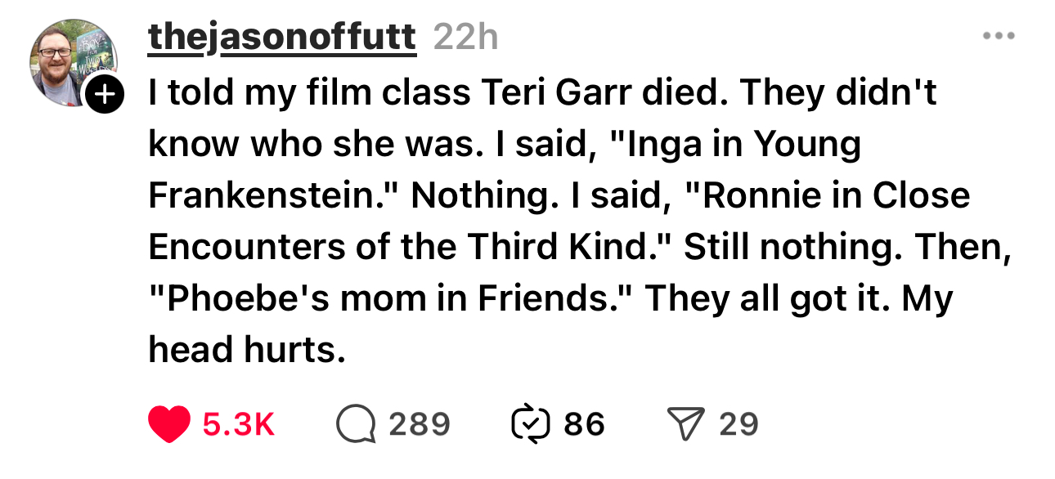Click the 22h post timestamp
The width and height of the screenshot is (1055, 479).
click(x=465, y=38)
